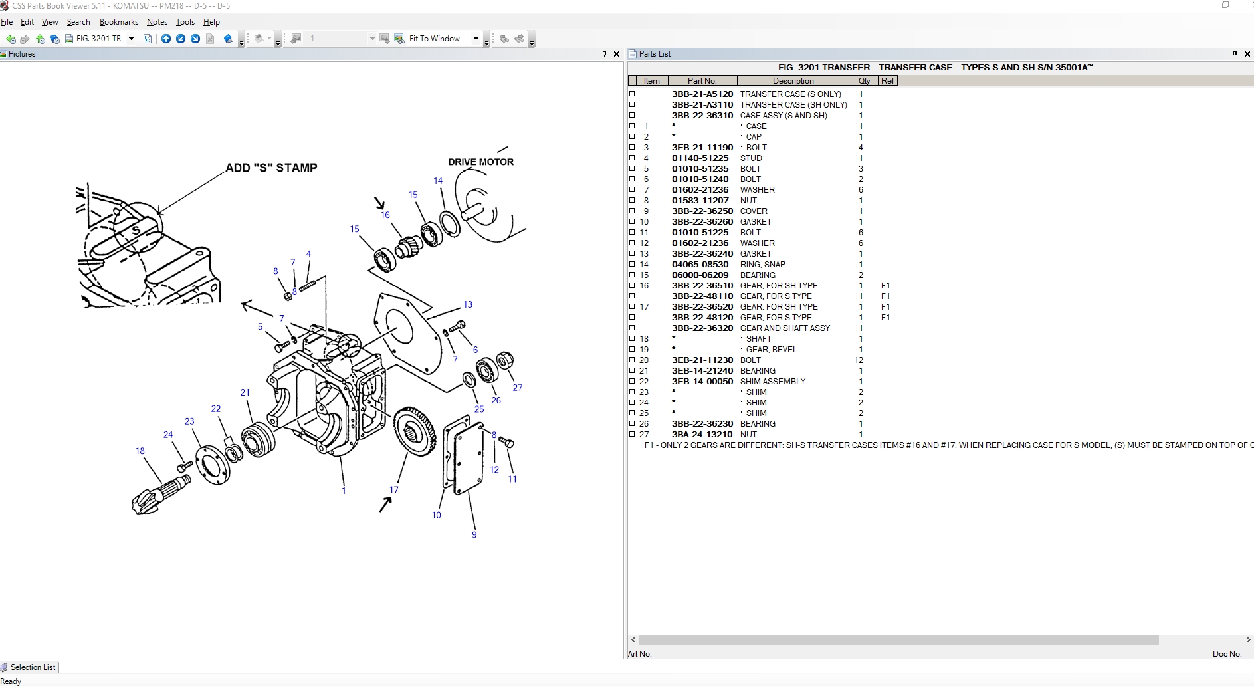
Task: Click the parts list horizontal scrollbar thumb
Action: tap(898, 639)
